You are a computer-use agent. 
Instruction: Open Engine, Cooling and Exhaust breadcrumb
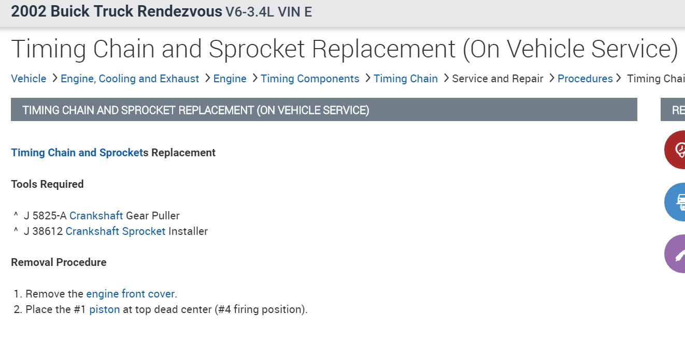pyautogui.click(x=130, y=79)
